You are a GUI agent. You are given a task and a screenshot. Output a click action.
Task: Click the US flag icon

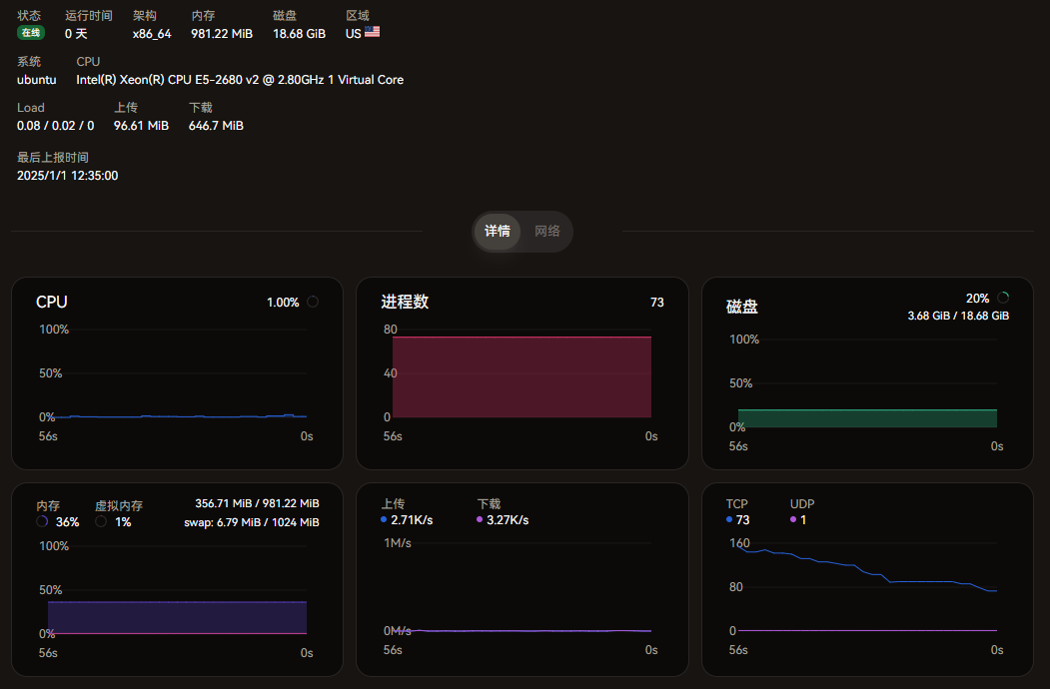coord(372,32)
